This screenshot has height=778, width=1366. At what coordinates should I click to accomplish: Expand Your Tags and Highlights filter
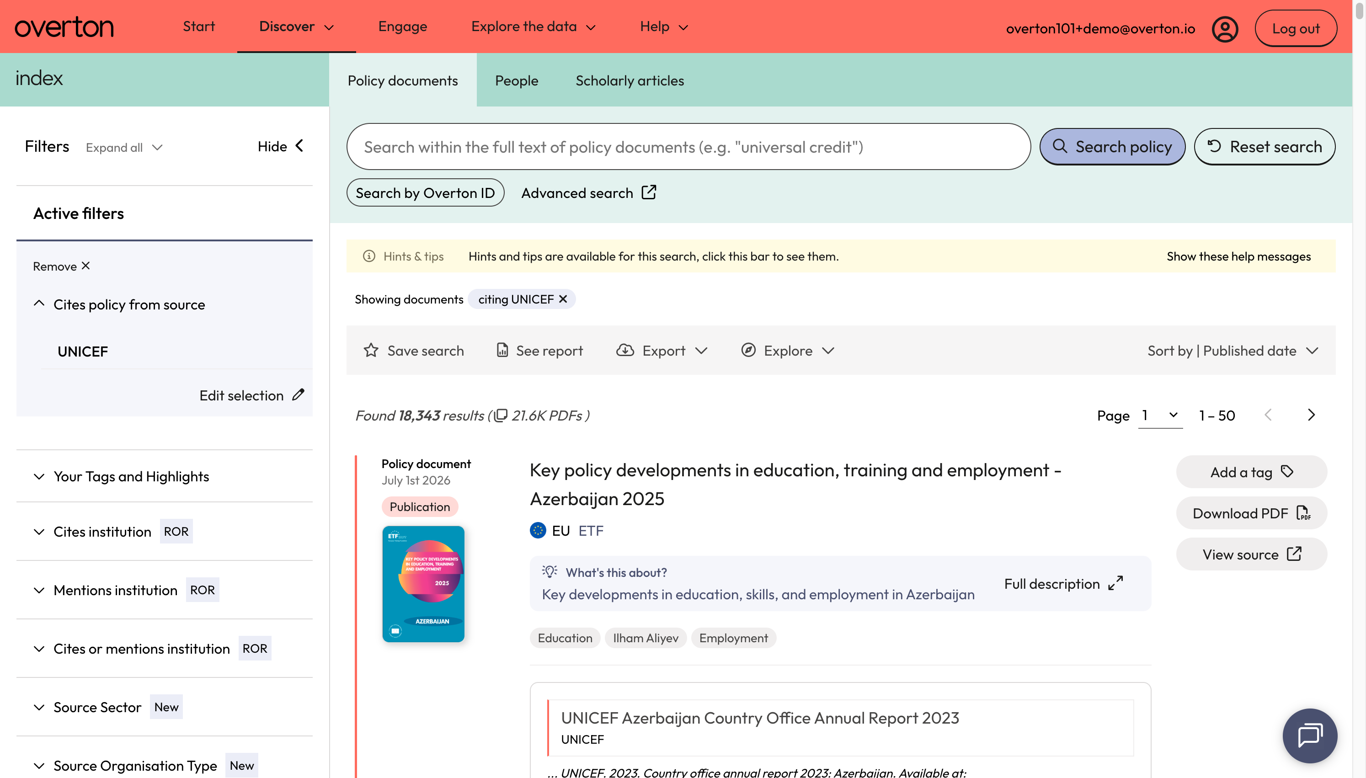pos(121,477)
